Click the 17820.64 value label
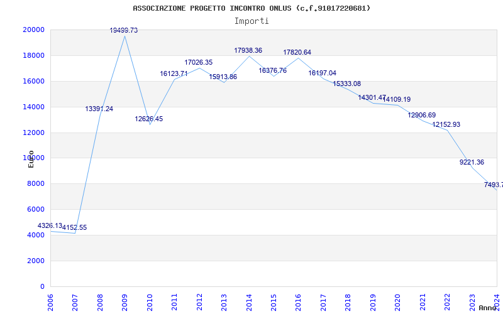This screenshot has height=314, width=503. [297, 52]
